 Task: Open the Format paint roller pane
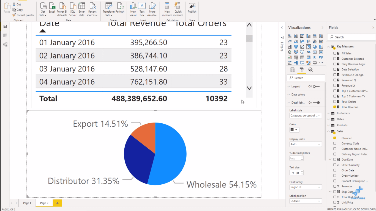click(302, 70)
